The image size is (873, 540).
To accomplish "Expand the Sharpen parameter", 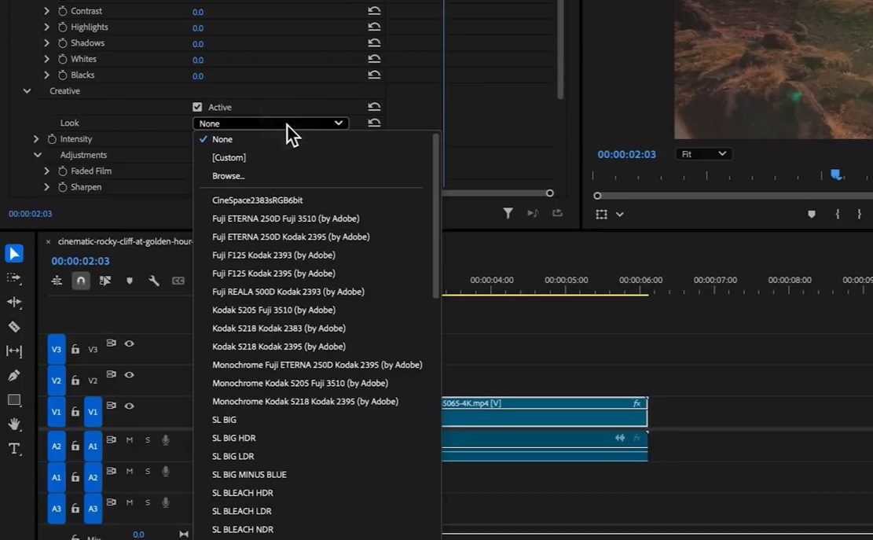I will 46,187.
